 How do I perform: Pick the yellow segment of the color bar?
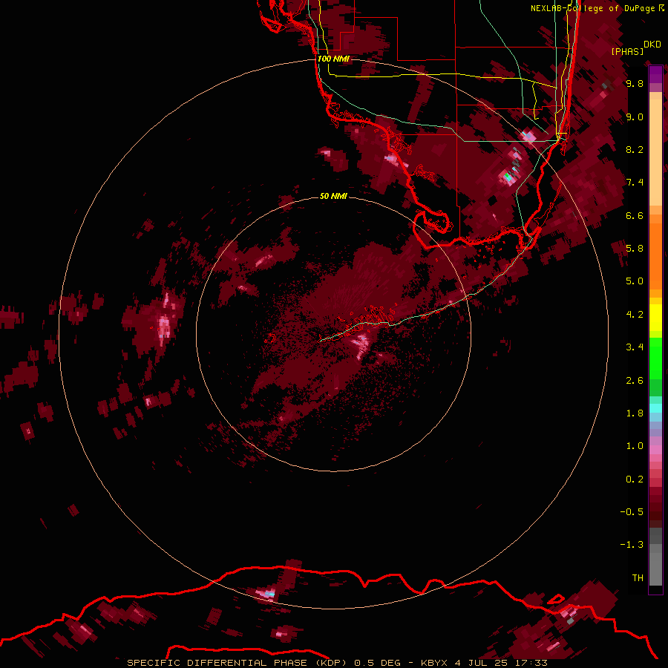point(655,318)
